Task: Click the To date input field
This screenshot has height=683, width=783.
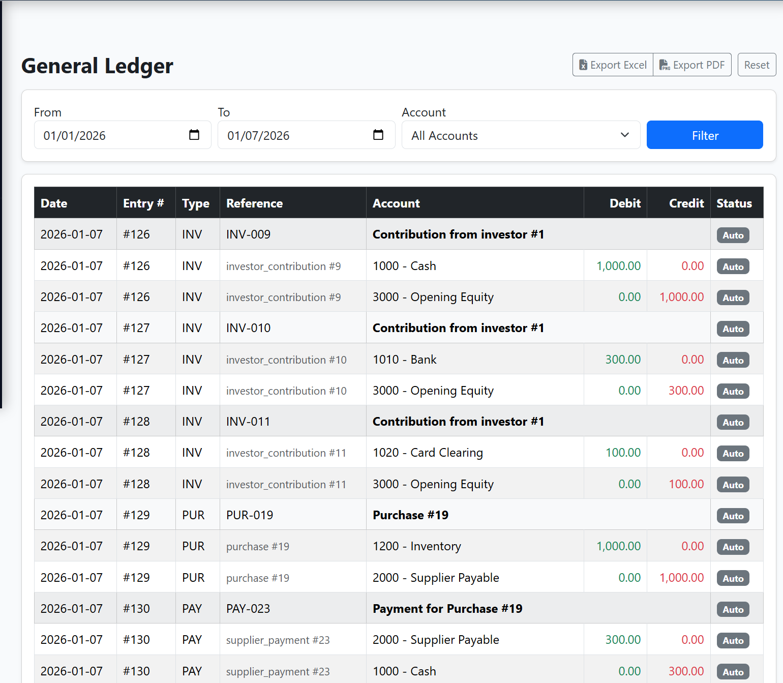Action: click(285, 135)
